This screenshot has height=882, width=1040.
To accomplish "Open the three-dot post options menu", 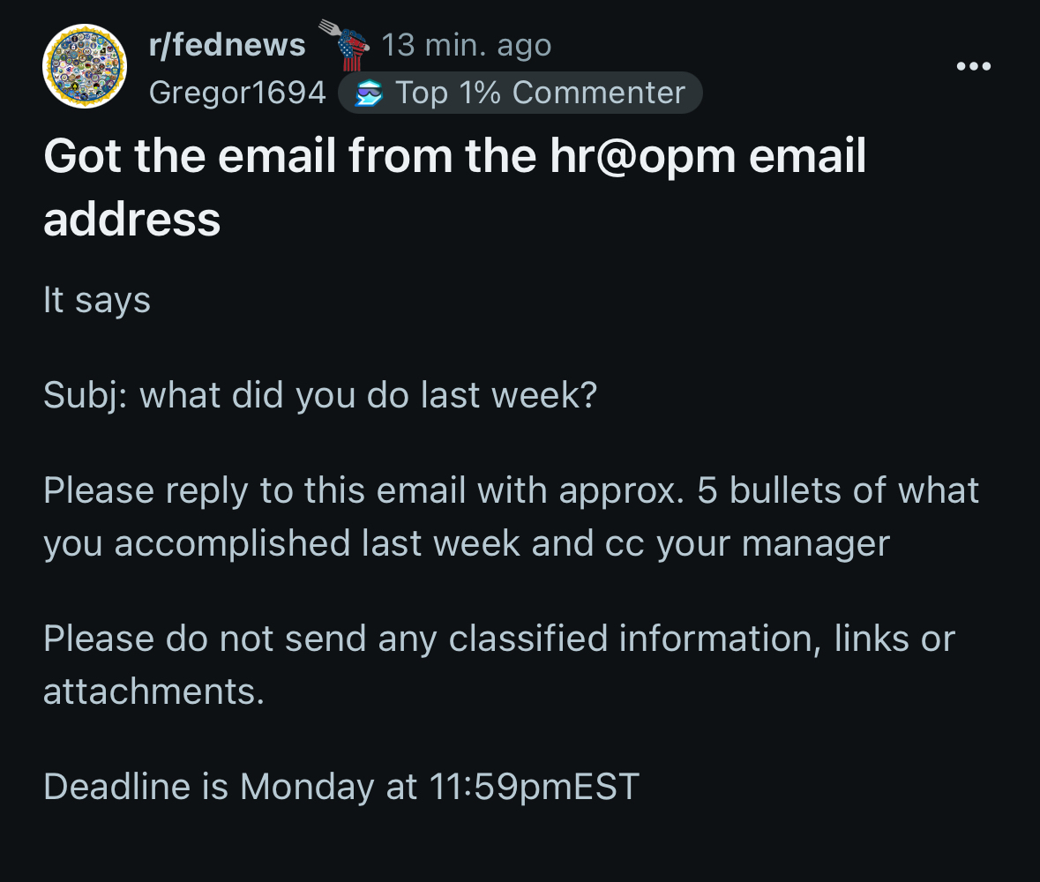I will 972,67.
